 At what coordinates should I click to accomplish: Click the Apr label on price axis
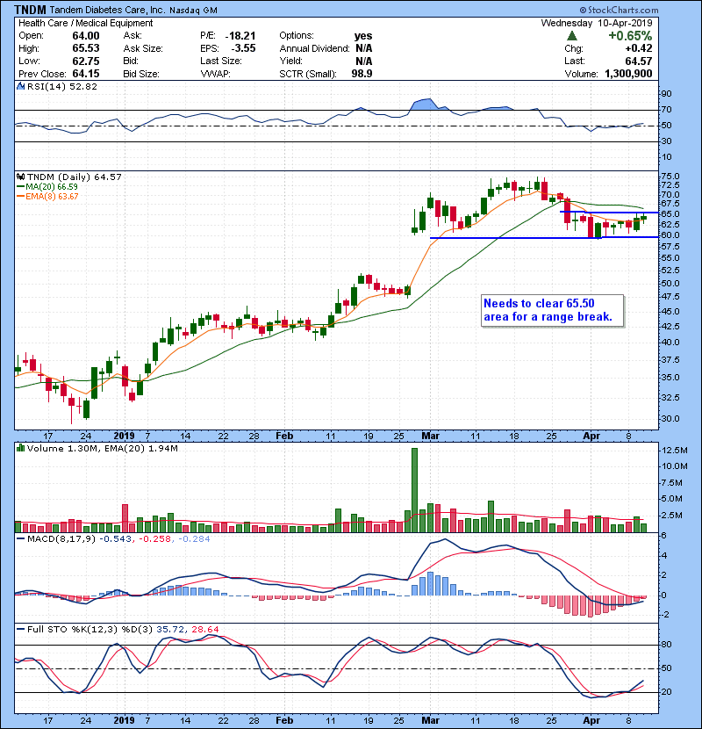[591, 437]
